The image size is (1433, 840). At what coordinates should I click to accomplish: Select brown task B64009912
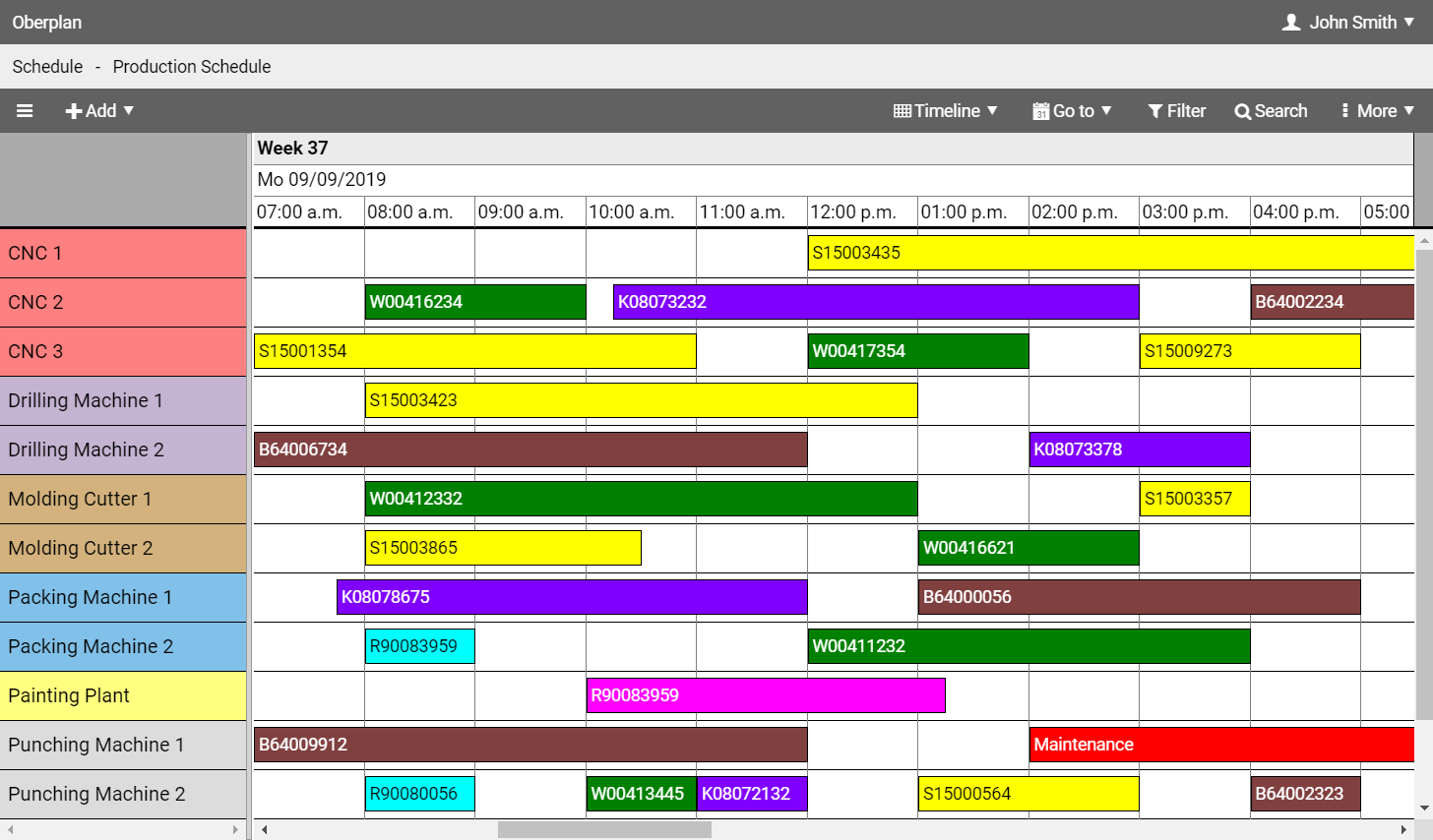tap(530, 745)
